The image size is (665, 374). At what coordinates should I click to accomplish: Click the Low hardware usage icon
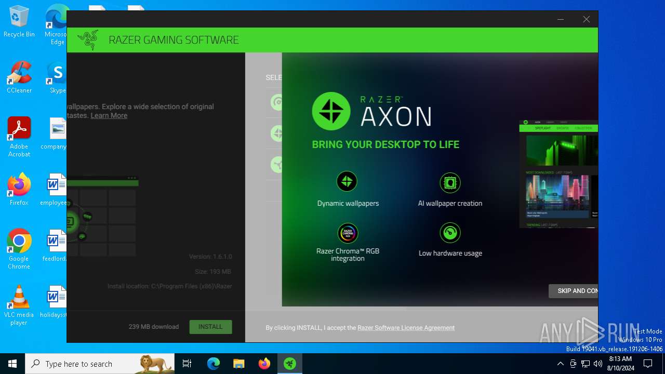click(450, 233)
